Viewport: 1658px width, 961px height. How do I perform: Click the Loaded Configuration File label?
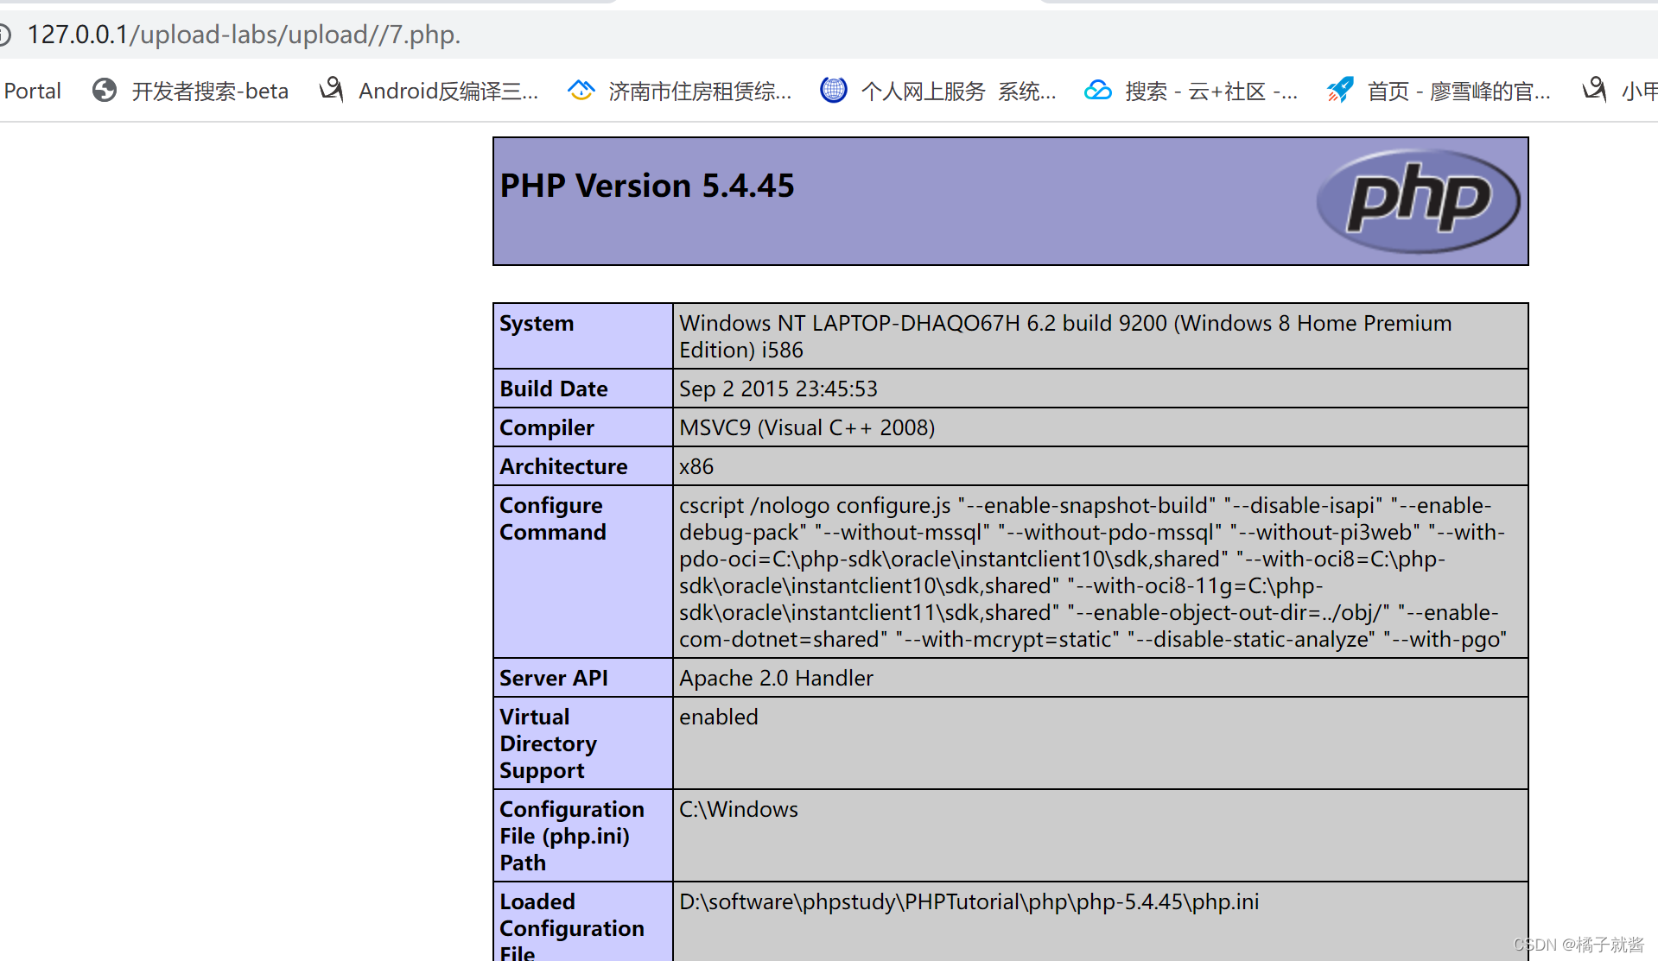pos(572,926)
